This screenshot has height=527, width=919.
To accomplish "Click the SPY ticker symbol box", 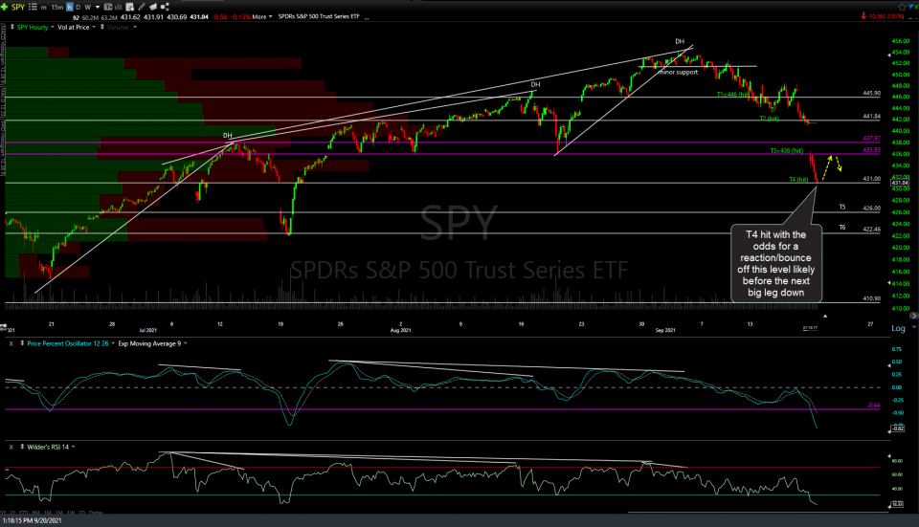I will click(x=18, y=7).
